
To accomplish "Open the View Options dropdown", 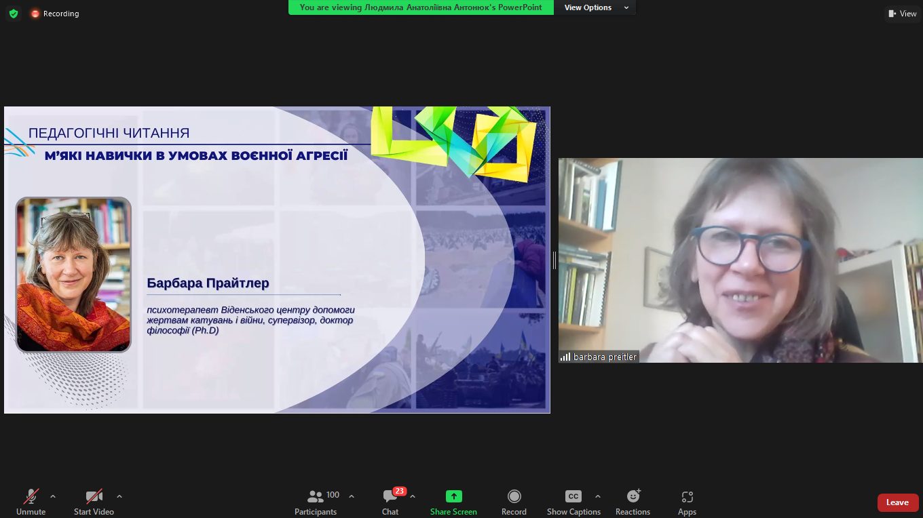I will (595, 7).
